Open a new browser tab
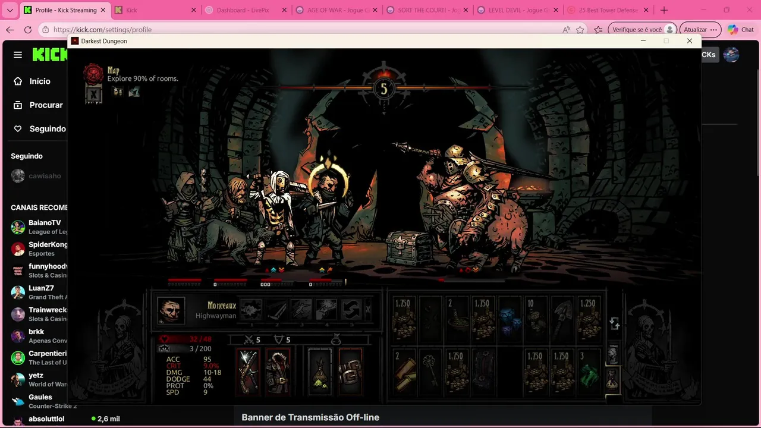 click(664, 10)
